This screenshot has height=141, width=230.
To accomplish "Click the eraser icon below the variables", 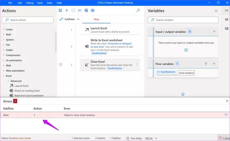I will click(183, 94).
